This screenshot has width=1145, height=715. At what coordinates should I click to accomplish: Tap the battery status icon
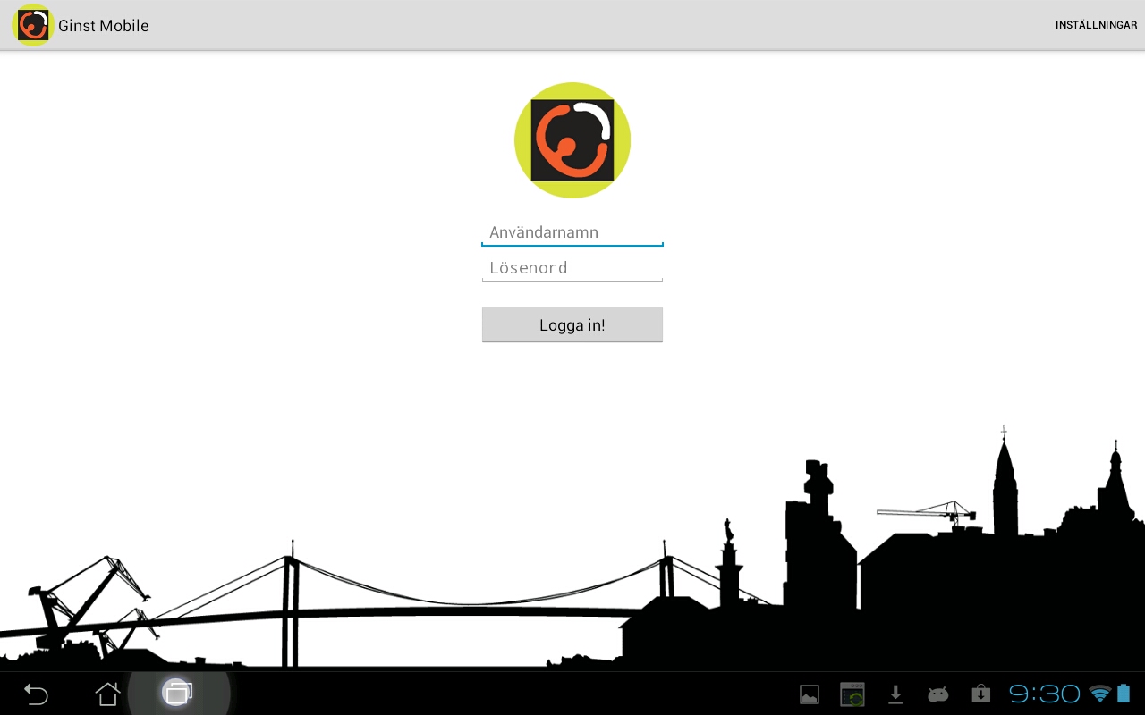pyautogui.click(x=1124, y=694)
